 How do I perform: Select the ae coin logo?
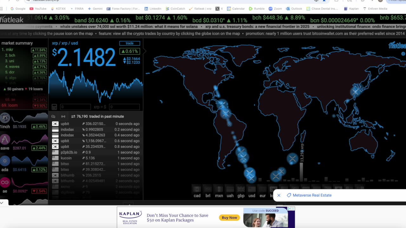[x=5, y=182]
